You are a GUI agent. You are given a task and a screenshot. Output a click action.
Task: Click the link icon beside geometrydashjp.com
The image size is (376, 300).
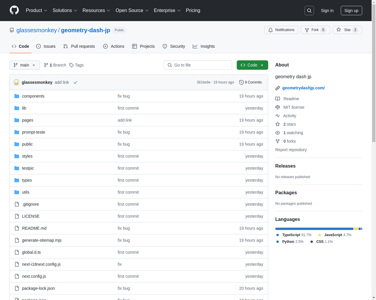[278, 88]
